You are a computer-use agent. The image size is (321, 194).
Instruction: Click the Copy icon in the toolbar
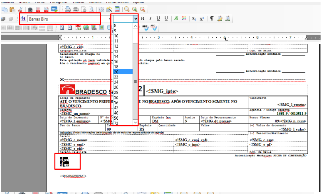click(4, 10)
